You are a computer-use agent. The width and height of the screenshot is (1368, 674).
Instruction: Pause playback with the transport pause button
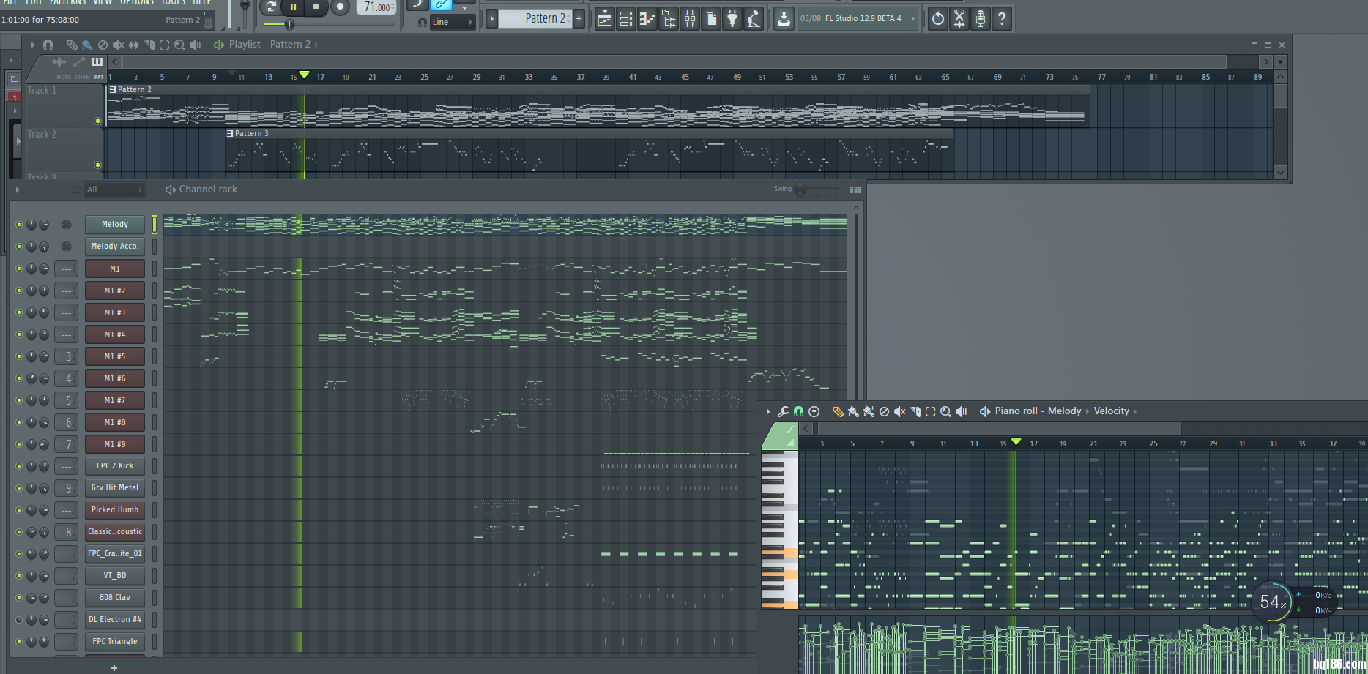[x=293, y=7]
